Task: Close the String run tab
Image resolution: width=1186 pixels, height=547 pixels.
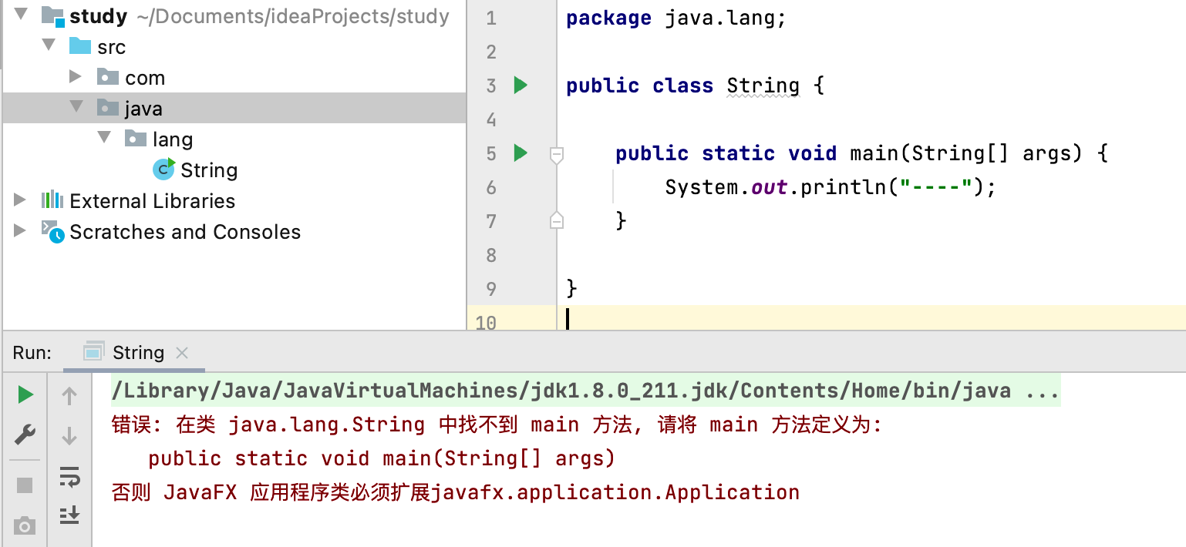Action: click(182, 353)
